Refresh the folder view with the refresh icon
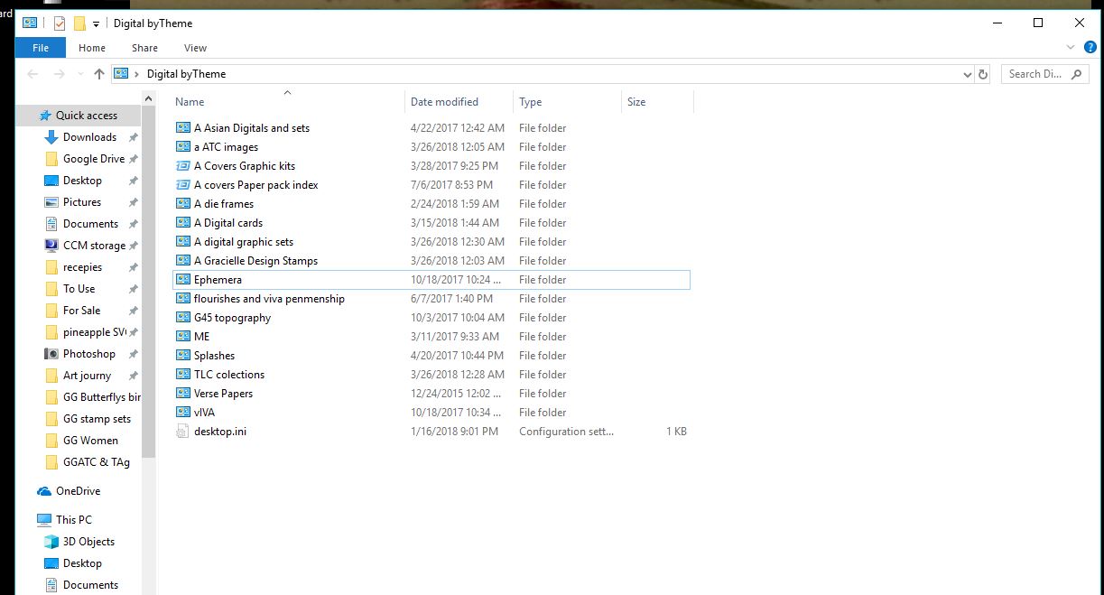The width and height of the screenshot is (1104, 595). point(983,73)
